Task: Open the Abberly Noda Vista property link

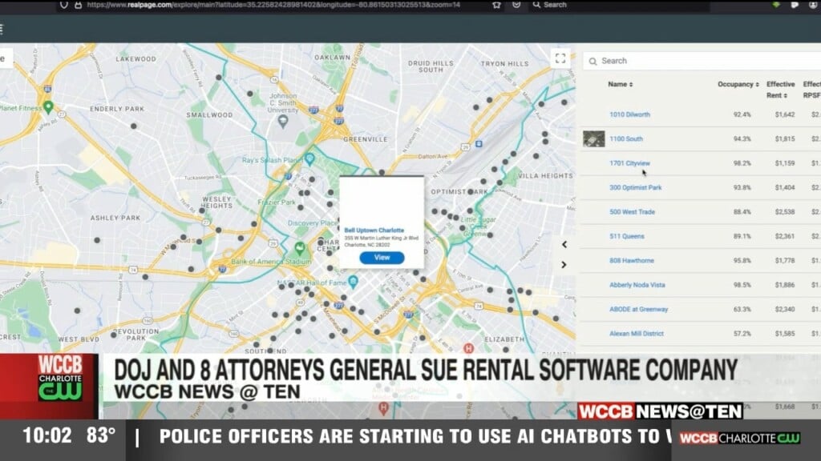Action: (x=637, y=285)
